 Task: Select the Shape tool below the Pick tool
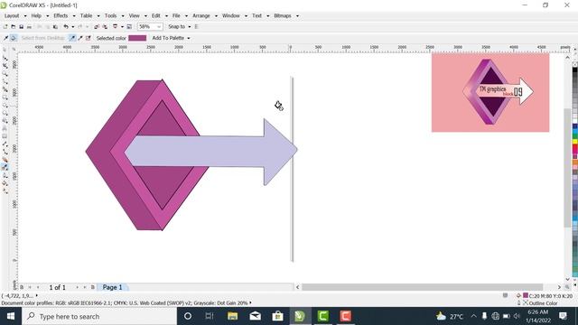(5, 58)
